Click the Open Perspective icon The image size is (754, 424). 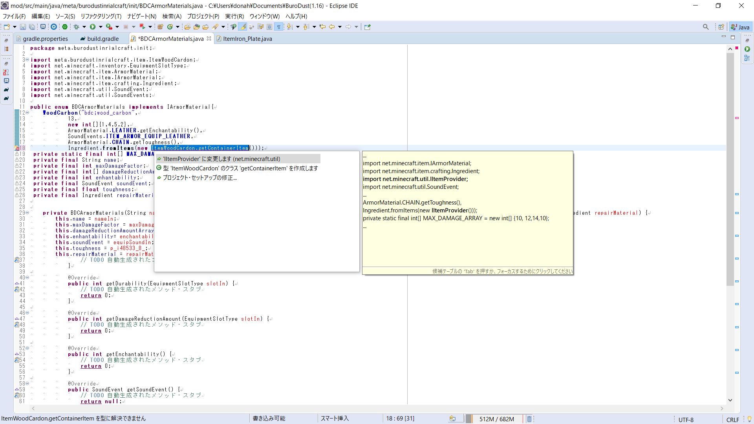pos(721,27)
